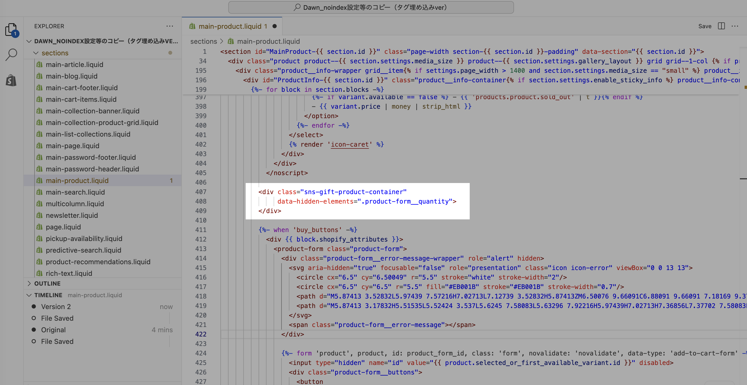747x385 pixels.
Task: Click the 'icon-caret' render link on line 402
Action: click(x=350, y=145)
